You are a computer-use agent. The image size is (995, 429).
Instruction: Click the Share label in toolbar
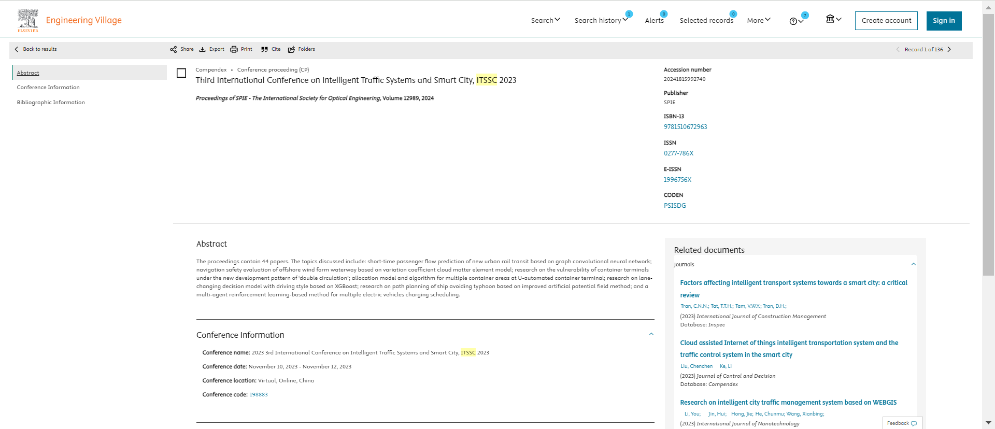pos(187,49)
